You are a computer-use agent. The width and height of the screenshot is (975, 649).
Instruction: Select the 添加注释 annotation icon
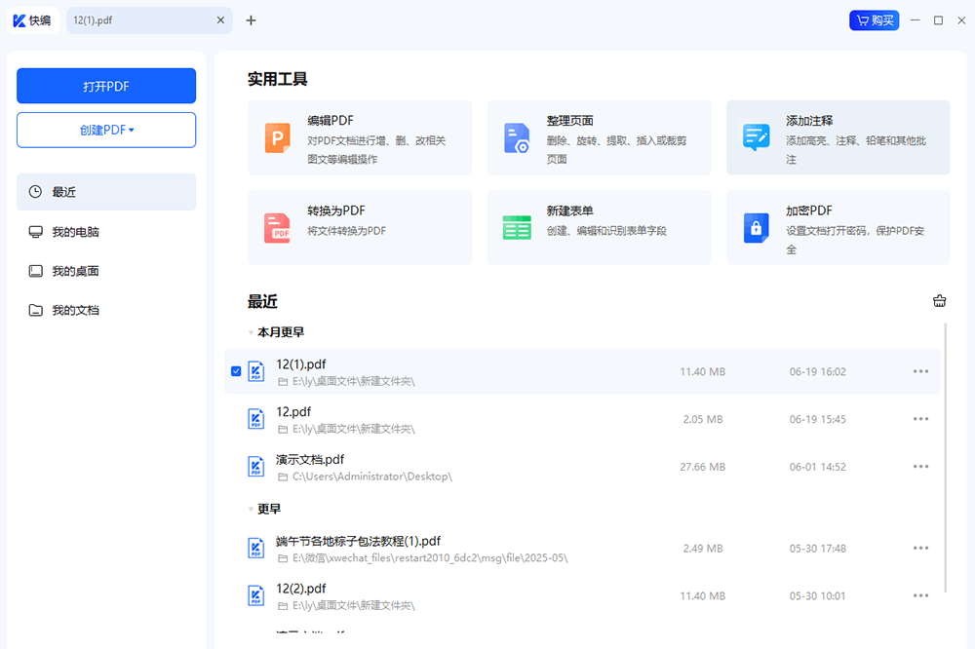click(x=756, y=137)
